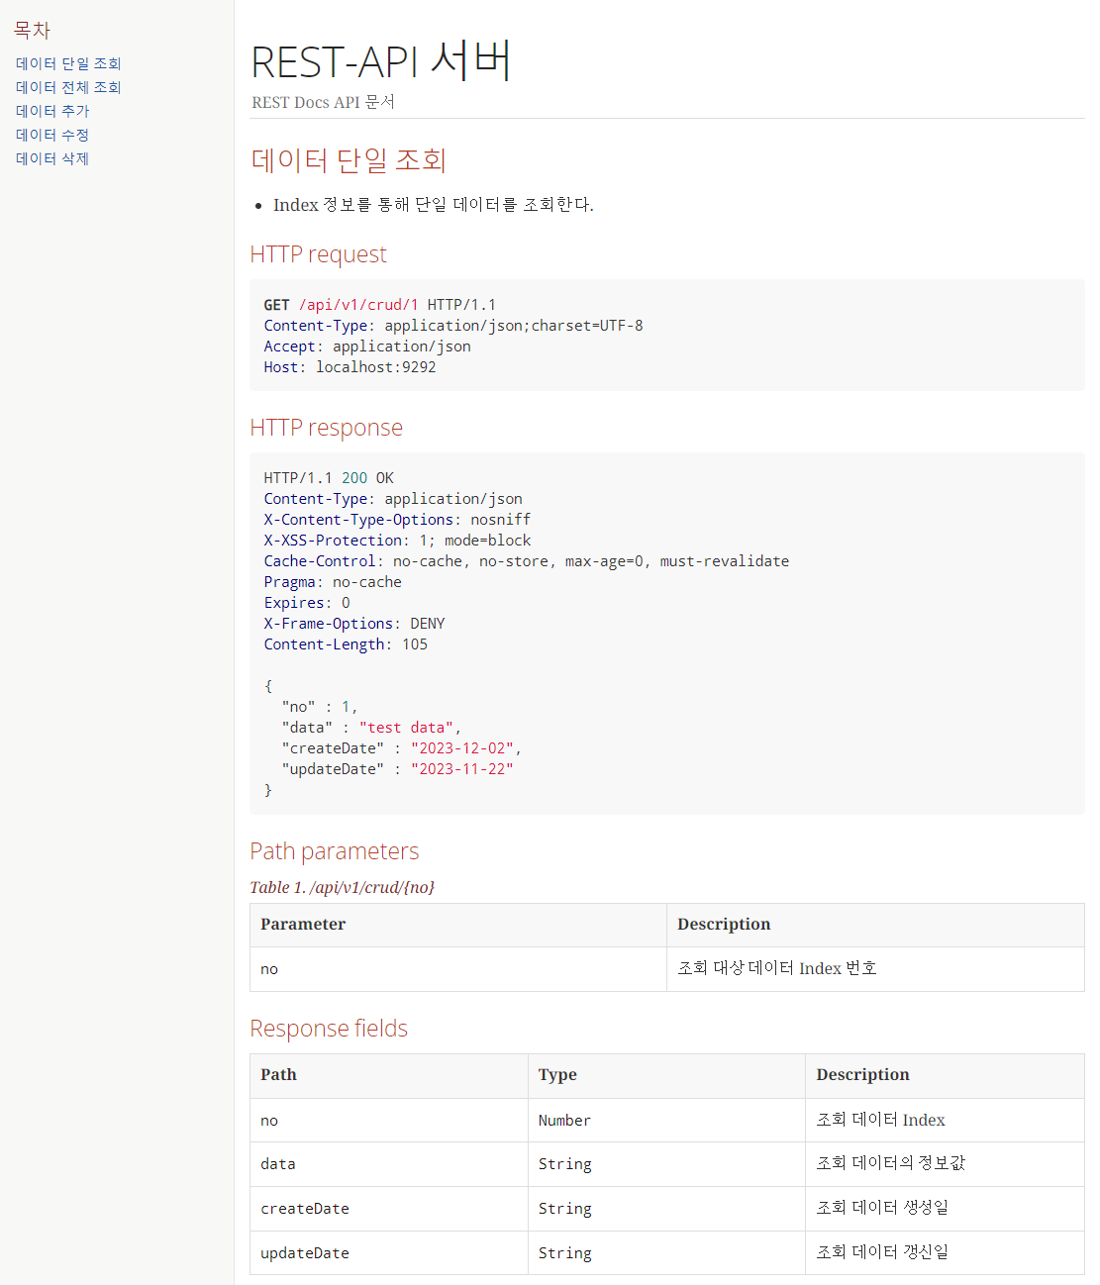Viewport: 1100px width, 1285px height.
Task: Click the Expires: 0 header line
Action: coord(307,603)
